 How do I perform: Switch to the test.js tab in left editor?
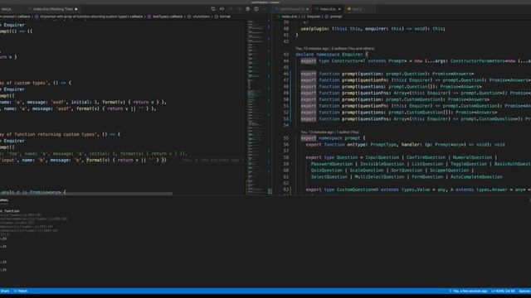pos(7,9)
